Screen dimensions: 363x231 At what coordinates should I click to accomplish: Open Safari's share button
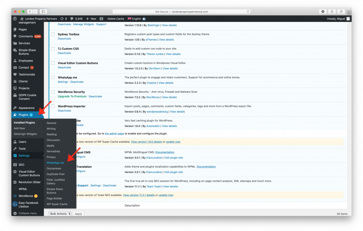pyautogui.click(x=332, y=12)
